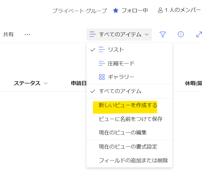Switch to 圧縮モード layout
The height and width of the screenshot is (176, 202).
(x=129, y=63)
